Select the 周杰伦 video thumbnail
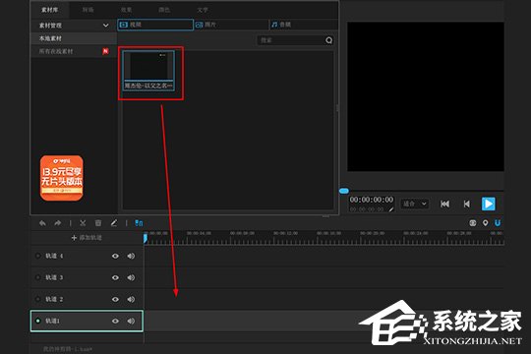 click(149, 71)
